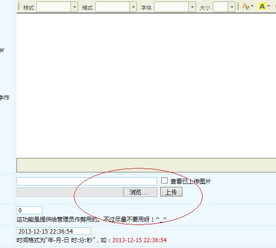The width and height of the screenshot is (276, 248).
Task: Click the 浏览... browse button
Action: point(140,192)
